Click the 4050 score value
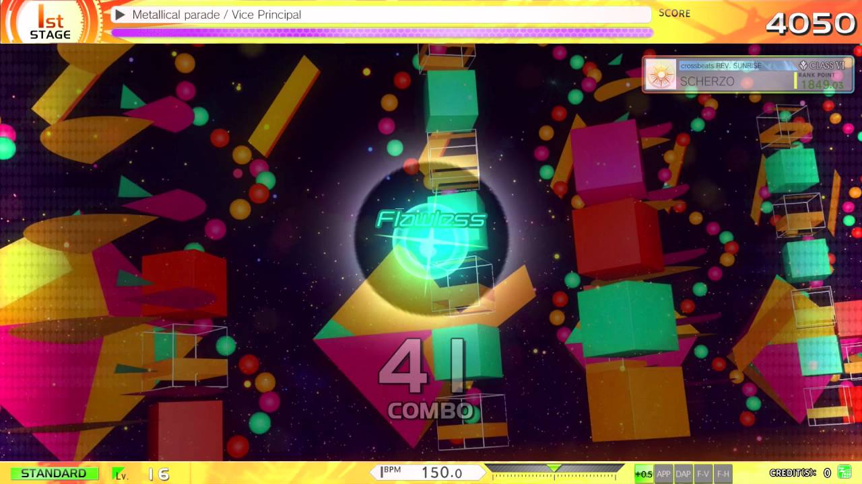This screenshot has height=484, width=862. pyautogui.click(x=811, y=24)
